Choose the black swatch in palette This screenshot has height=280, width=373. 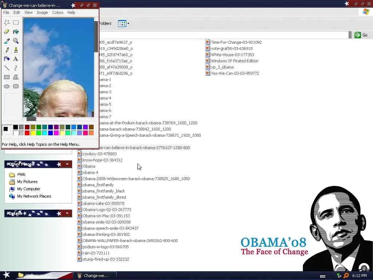click(15, 127)
